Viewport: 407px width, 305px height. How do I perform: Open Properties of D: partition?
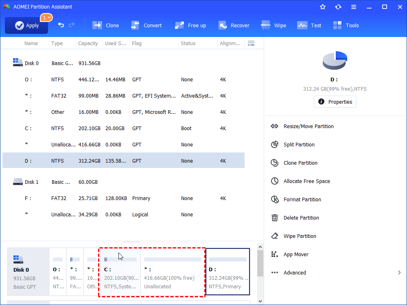click(x=335, y=102)
